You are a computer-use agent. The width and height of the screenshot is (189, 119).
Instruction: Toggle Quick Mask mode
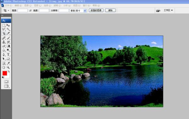6,82
